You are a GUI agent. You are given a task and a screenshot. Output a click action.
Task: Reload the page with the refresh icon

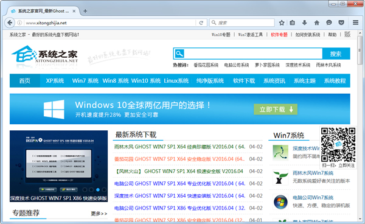coord(201,23)
